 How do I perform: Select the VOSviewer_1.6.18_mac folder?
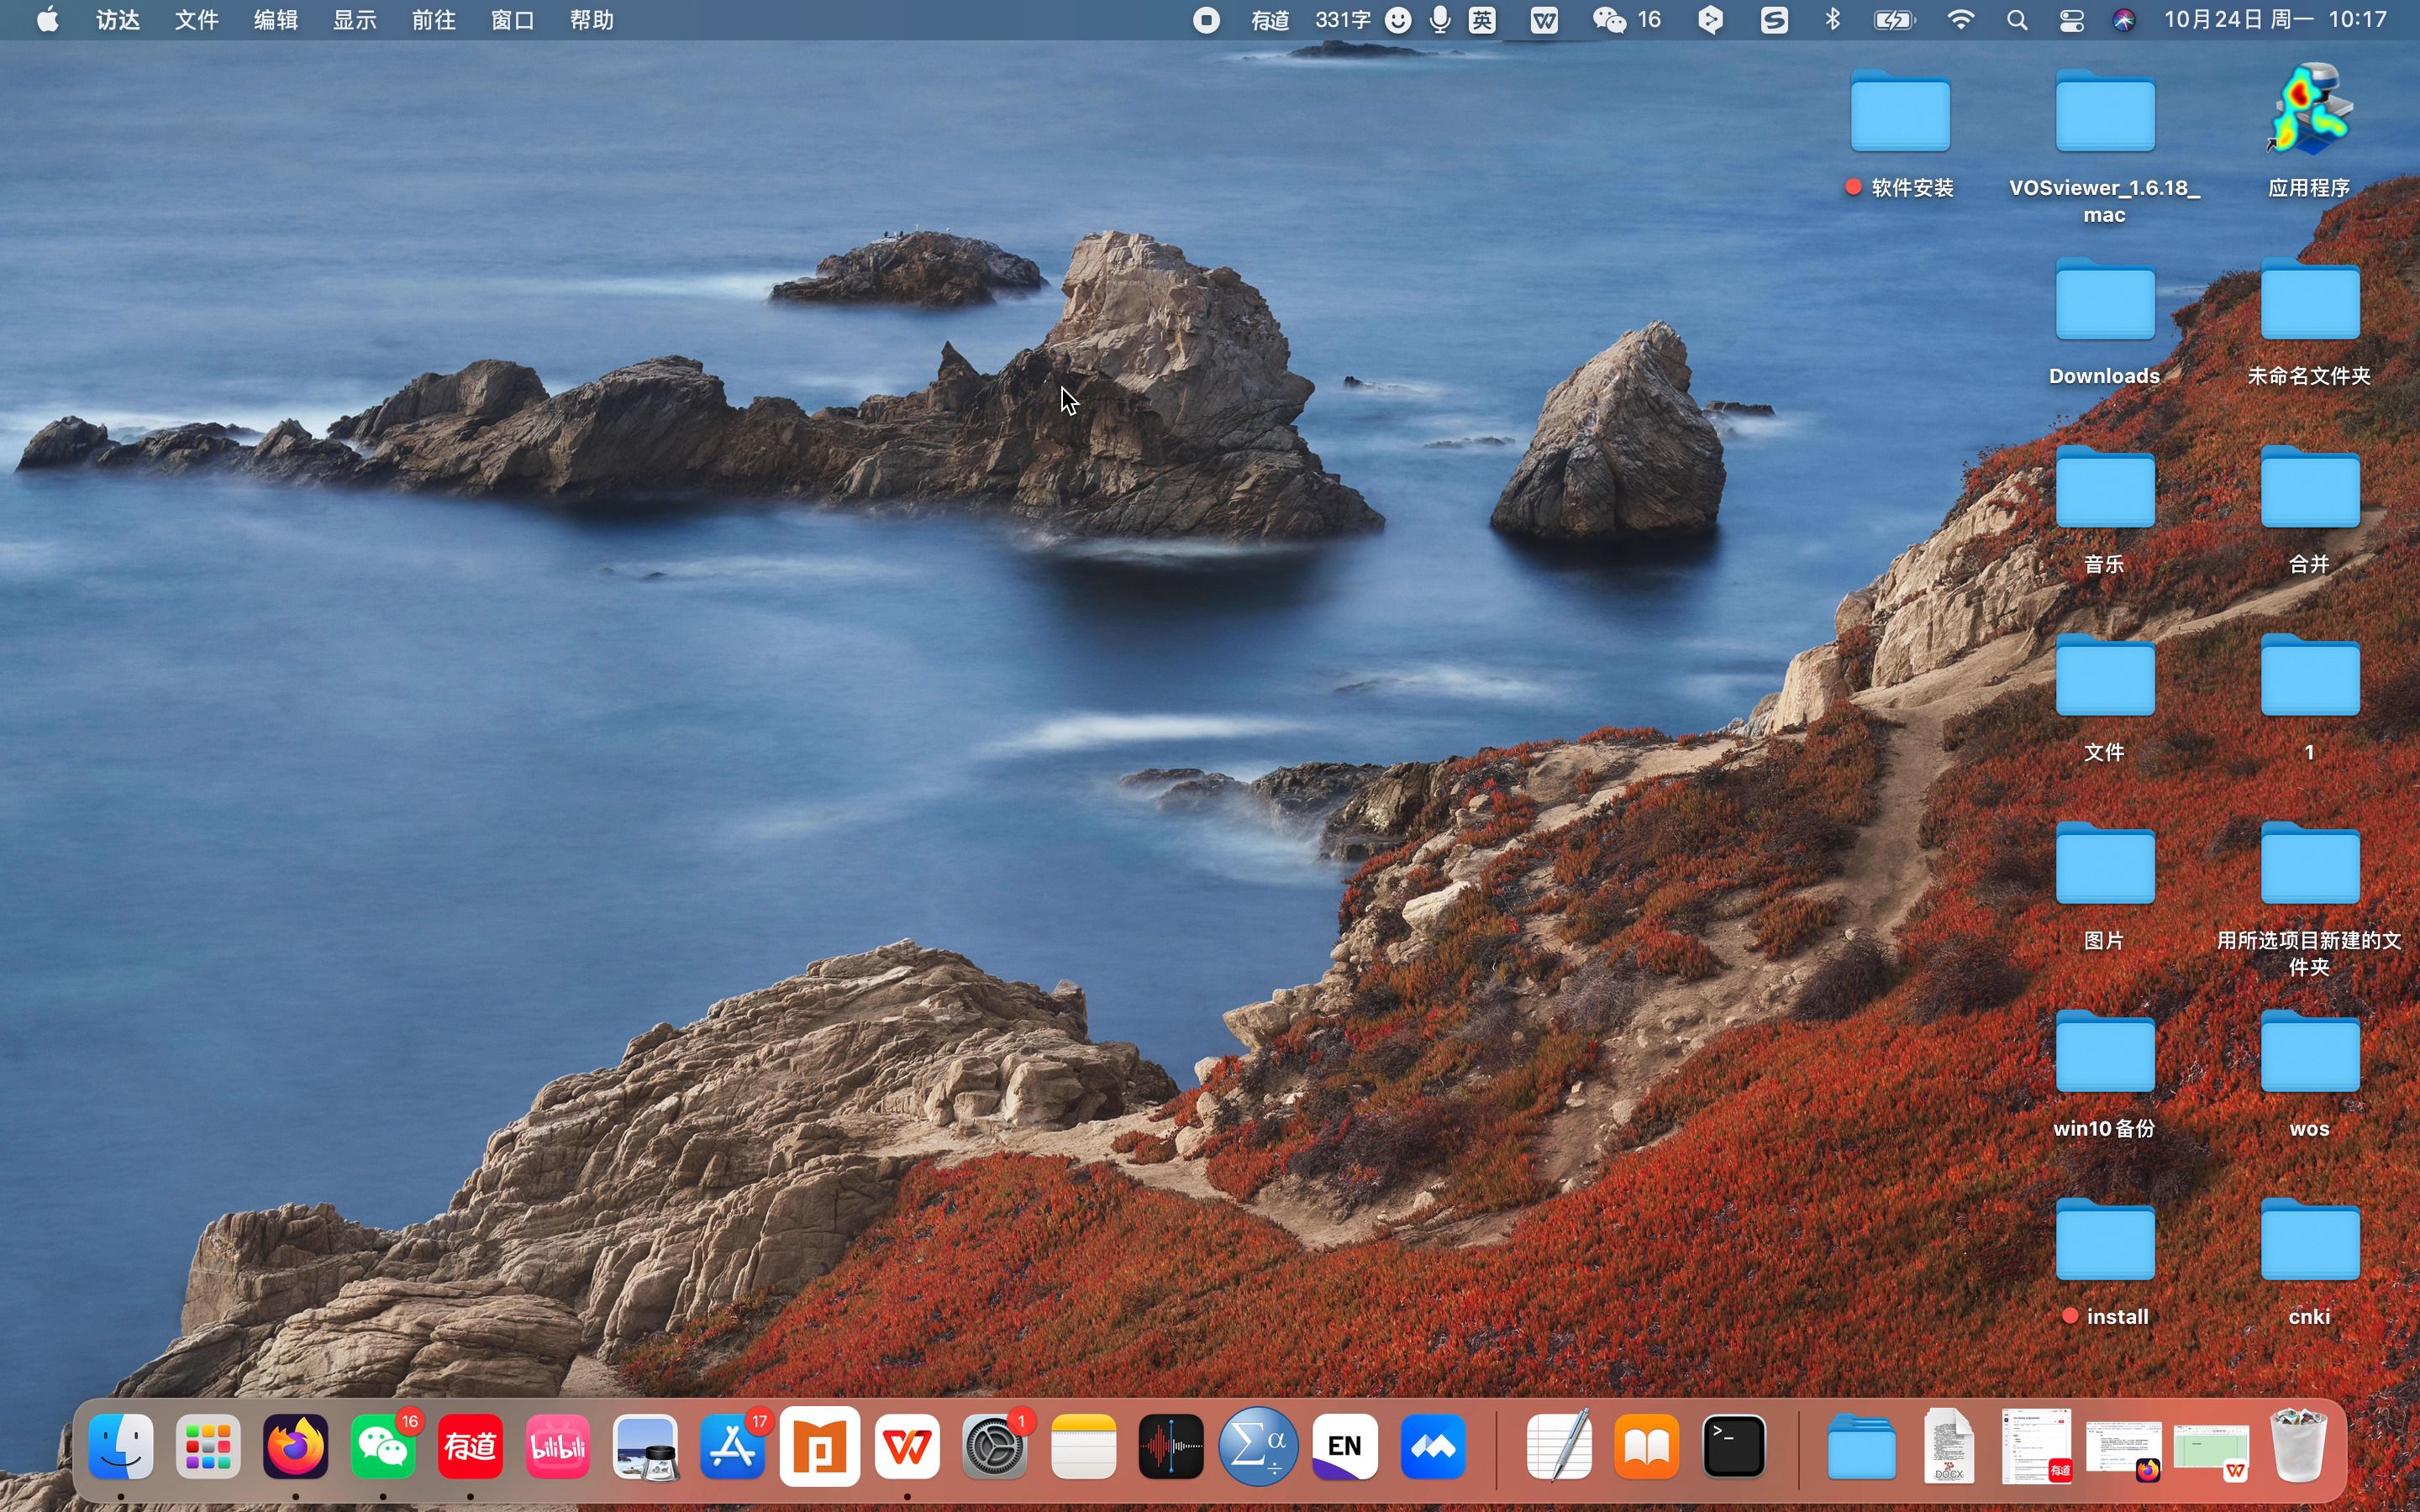pos(2105,111)
